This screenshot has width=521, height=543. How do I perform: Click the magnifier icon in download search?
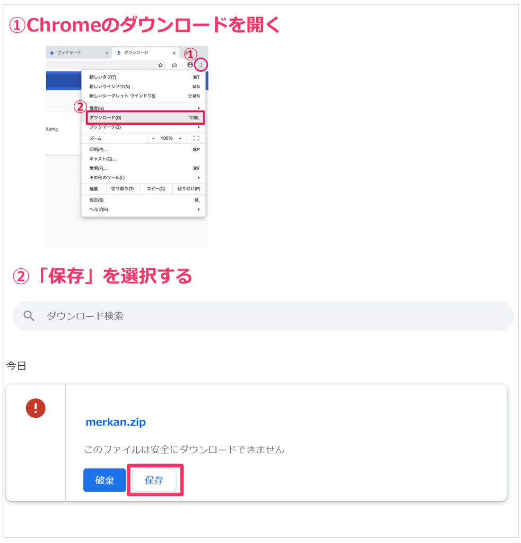pyautogui.click(x=29, y=316)
